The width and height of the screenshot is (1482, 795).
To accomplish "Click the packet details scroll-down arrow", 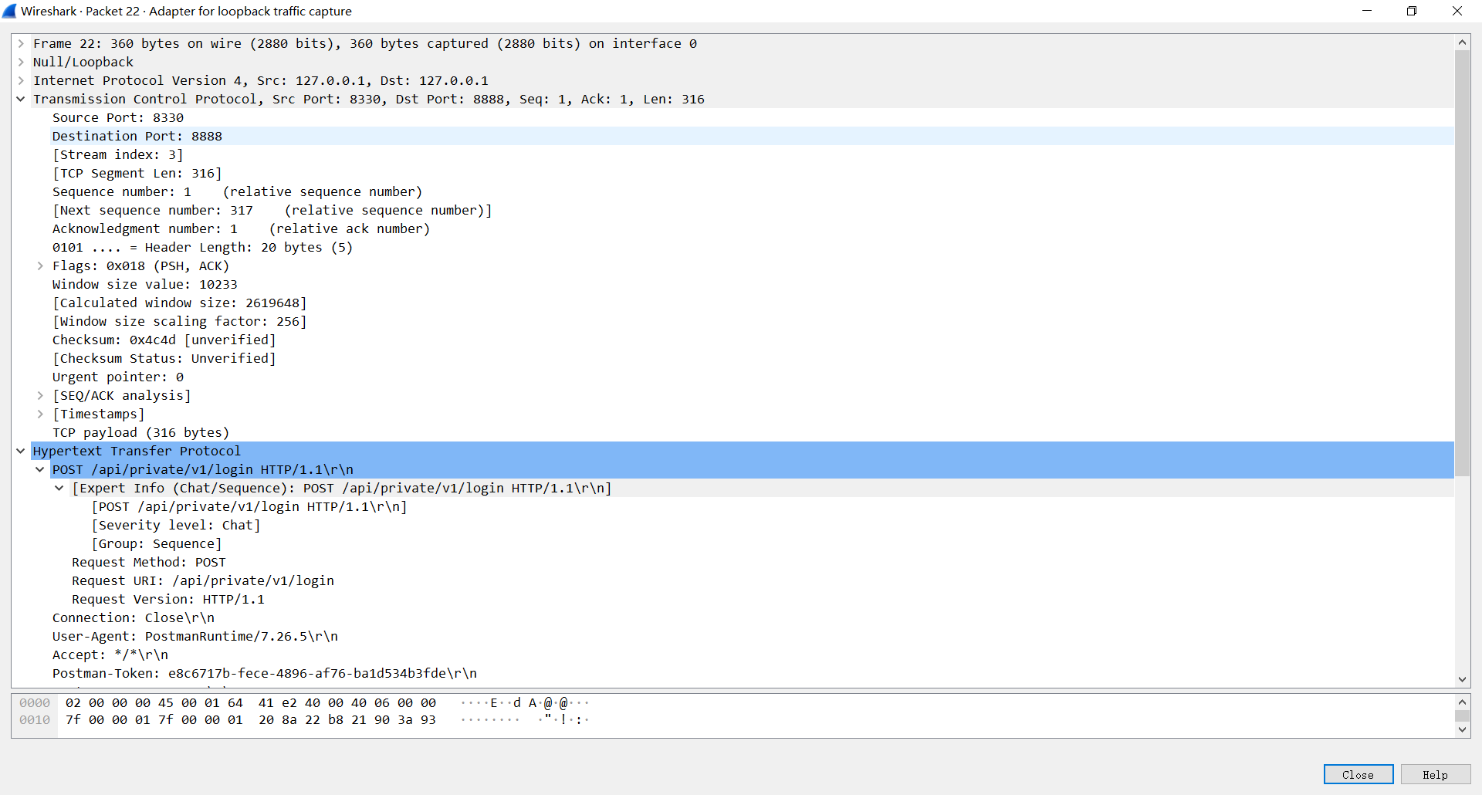I will [1462, 679].
